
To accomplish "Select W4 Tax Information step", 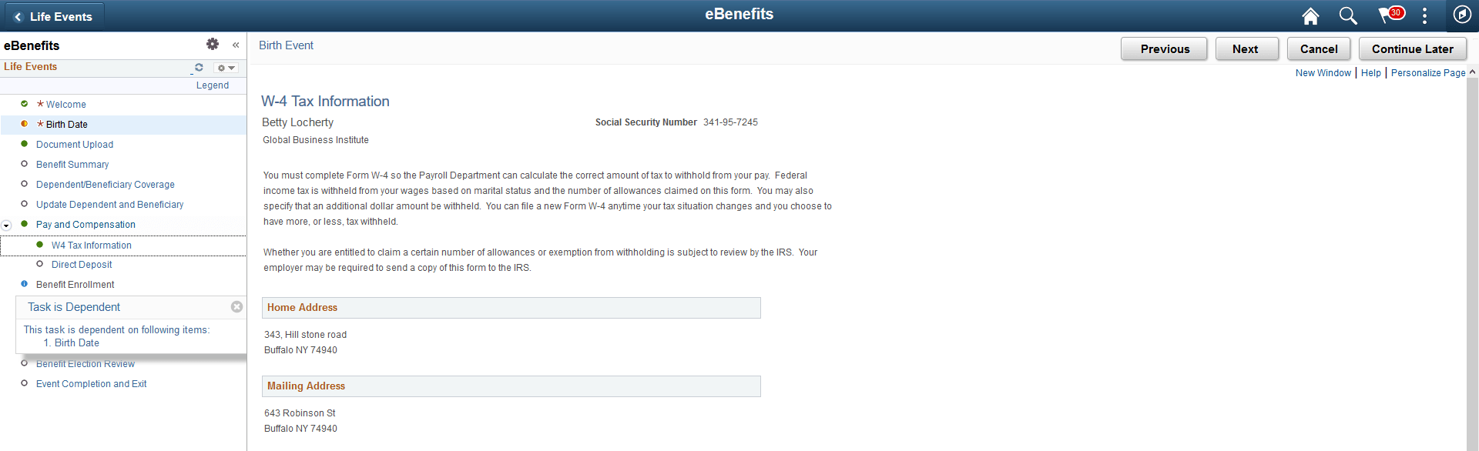I will click(92, 246).
